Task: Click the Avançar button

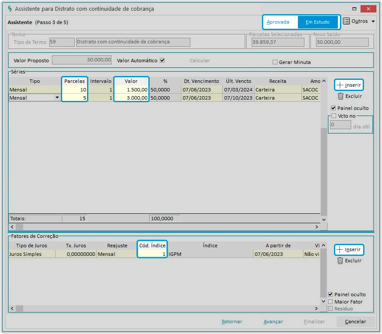Action: tap(273, 322)
